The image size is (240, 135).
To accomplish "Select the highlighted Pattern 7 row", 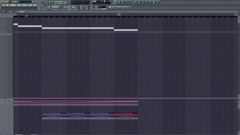I will (6, 32).
